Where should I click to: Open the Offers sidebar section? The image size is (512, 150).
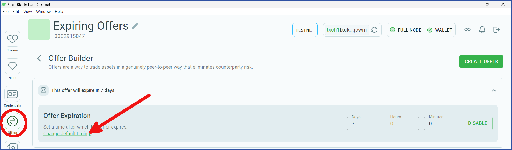tap(12, 124)
